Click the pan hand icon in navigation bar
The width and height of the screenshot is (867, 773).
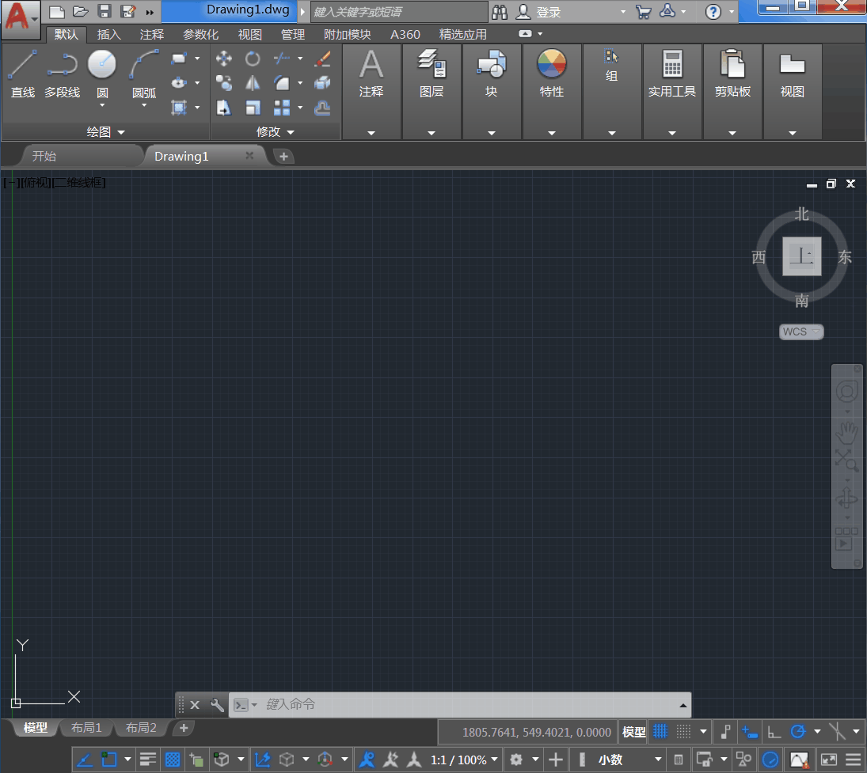click(846, 433)
